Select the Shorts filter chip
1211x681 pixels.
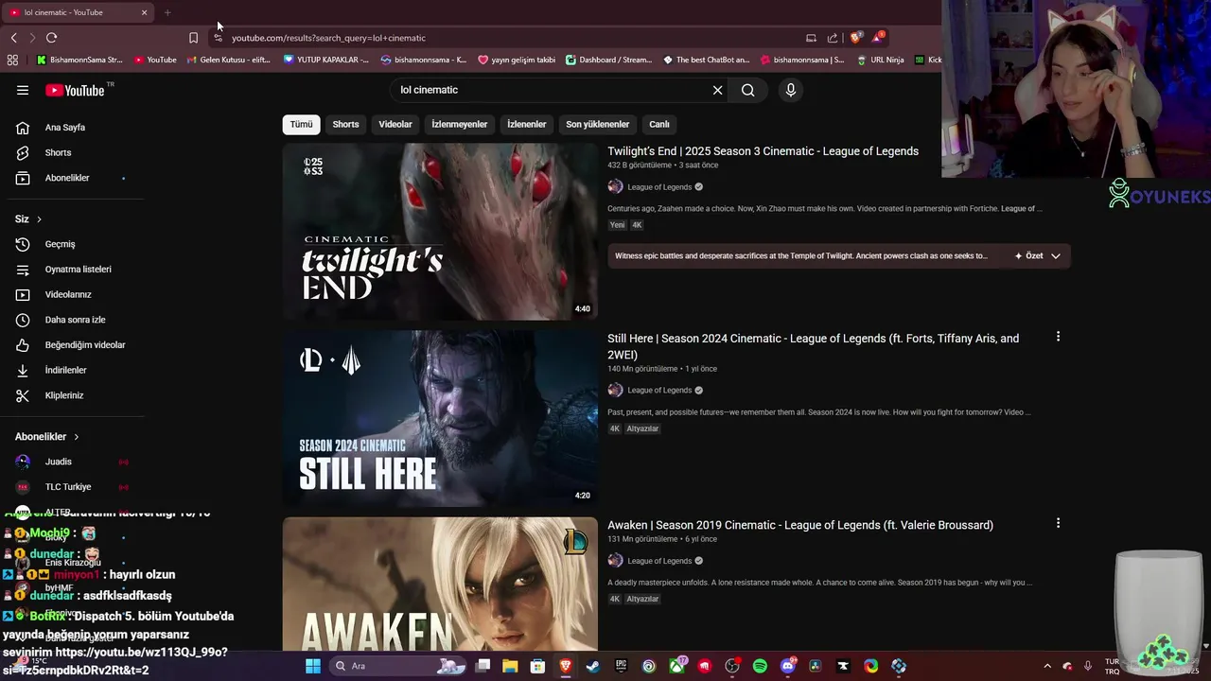coord(345,124)
